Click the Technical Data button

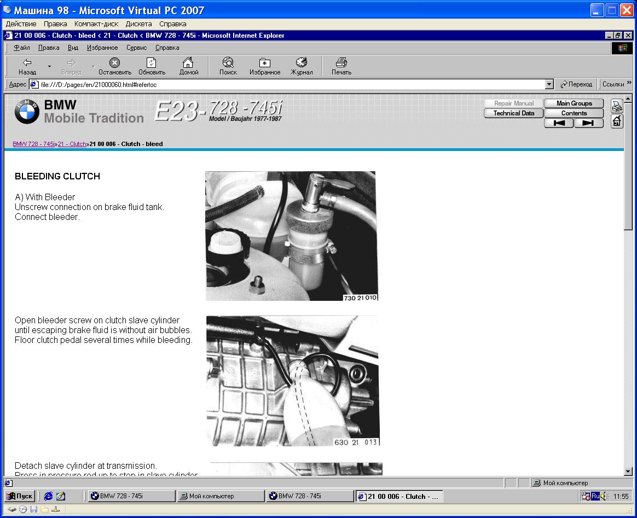tap(513, 113)
